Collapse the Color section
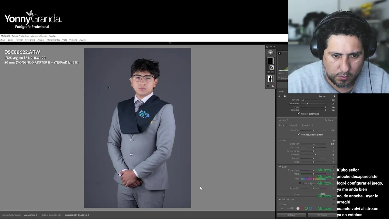The width and height of the screenshot is (389, 219). [x=280, y=167]
